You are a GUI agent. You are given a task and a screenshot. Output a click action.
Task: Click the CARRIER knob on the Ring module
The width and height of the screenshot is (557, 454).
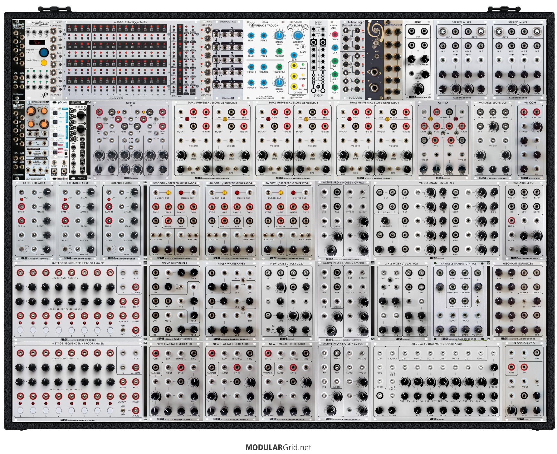click(424, 59)
